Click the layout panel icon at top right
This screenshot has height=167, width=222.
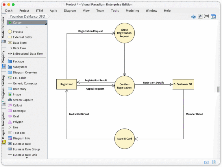pos(213,16)
